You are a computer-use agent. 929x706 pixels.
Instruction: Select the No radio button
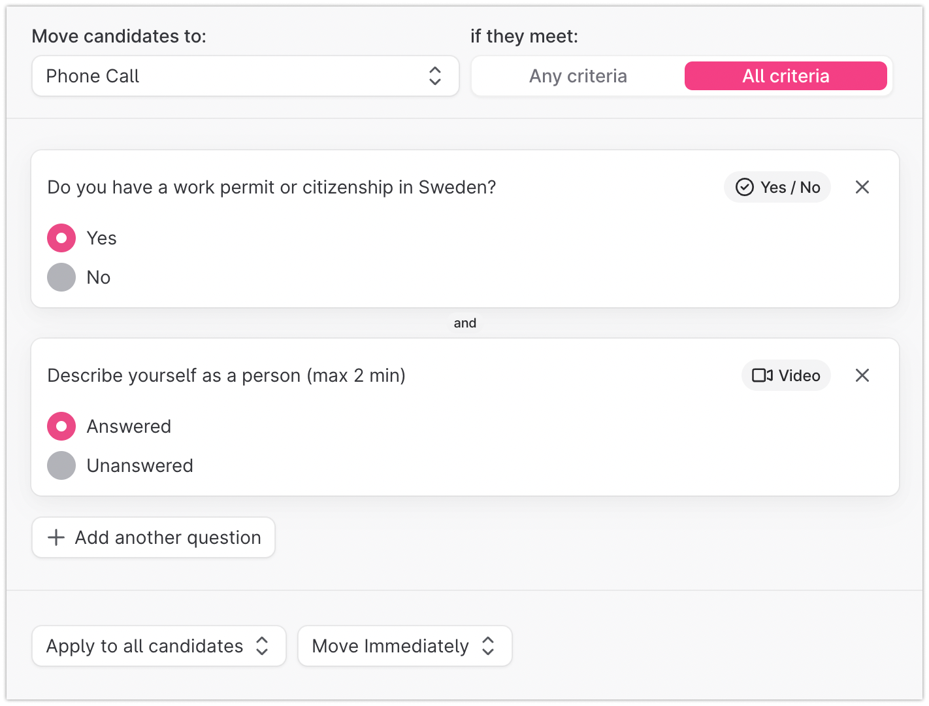pyautogui.click(x=61, y=277)
